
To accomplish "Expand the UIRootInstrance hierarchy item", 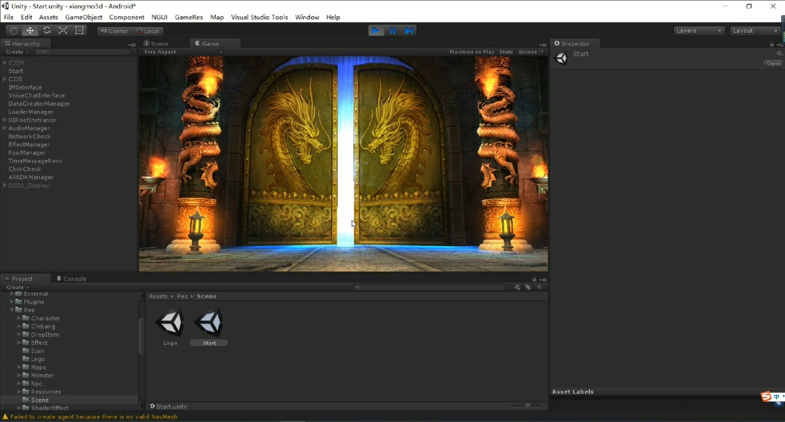I will [4, 120].
